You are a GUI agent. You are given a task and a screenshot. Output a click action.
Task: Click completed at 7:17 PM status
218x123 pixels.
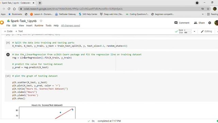(109, 121)
